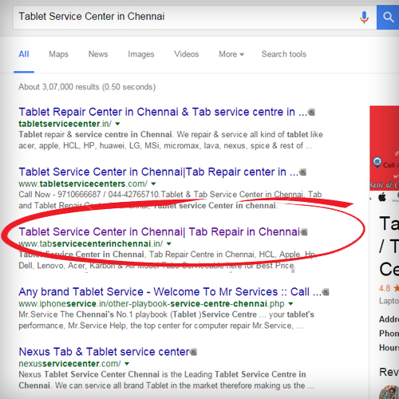Switch to the News tab
This screenshot has width=399, height=399.
tap(98, 54)
